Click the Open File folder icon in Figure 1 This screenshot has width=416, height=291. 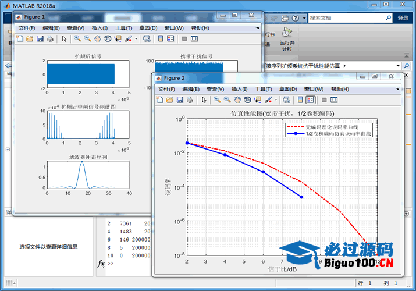30,39
